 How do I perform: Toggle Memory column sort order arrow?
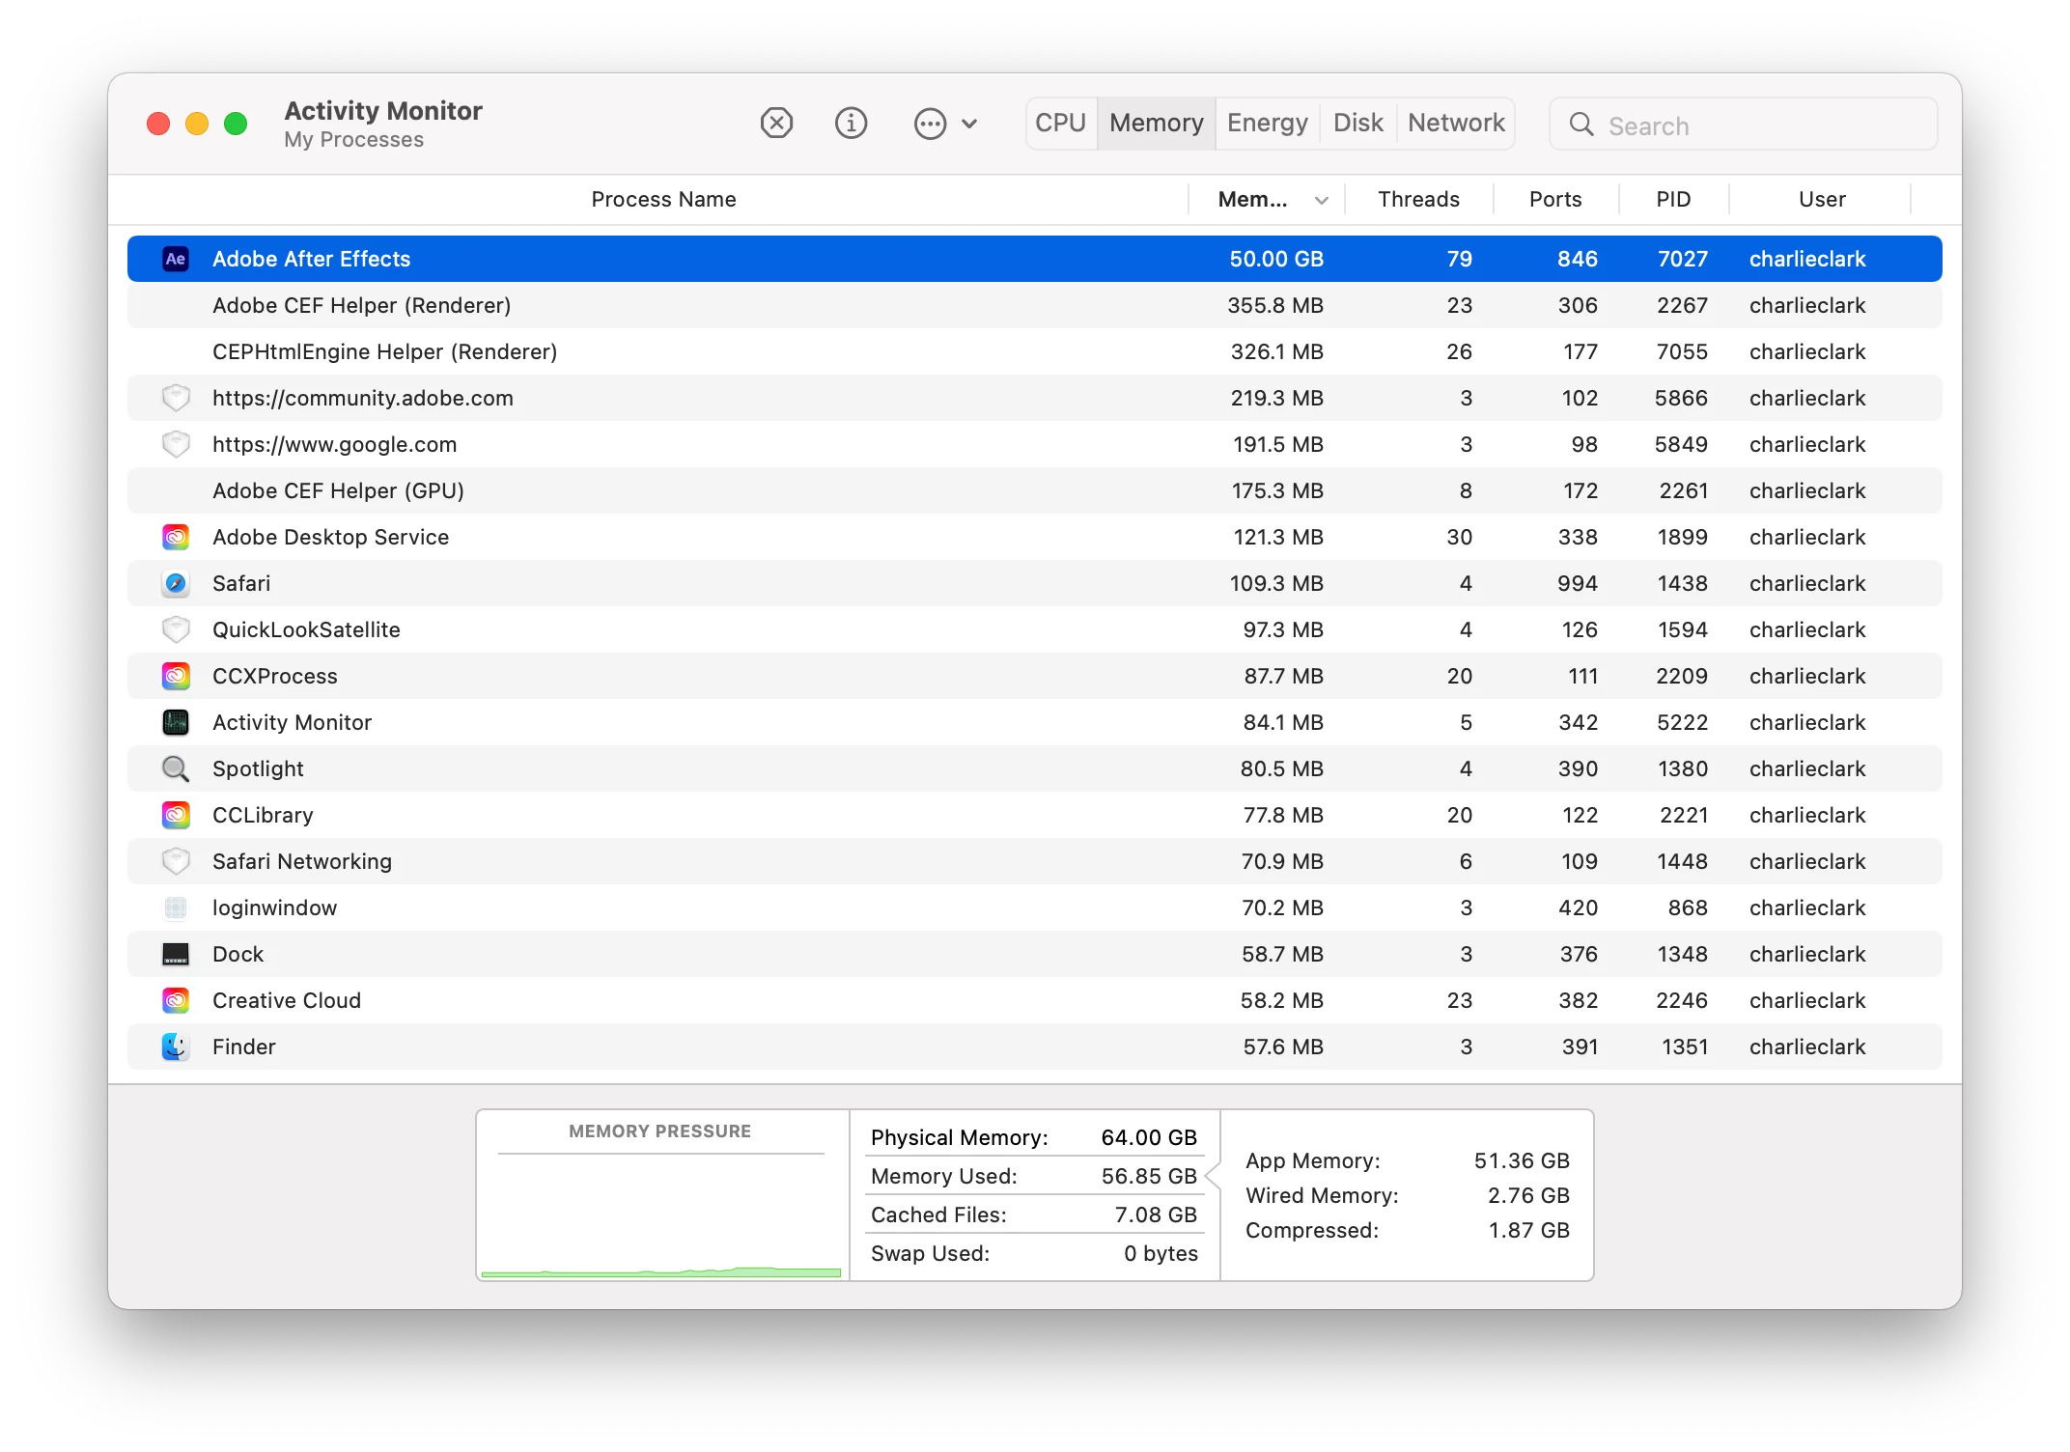1322,200
